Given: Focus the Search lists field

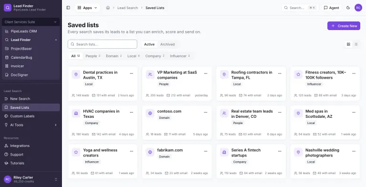Looking at the screenshot, I should (102, 44).
